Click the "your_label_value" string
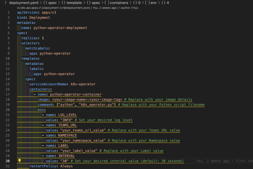This screenshot has width=253, height=169. pyautogui.click(x=79, y=151)
